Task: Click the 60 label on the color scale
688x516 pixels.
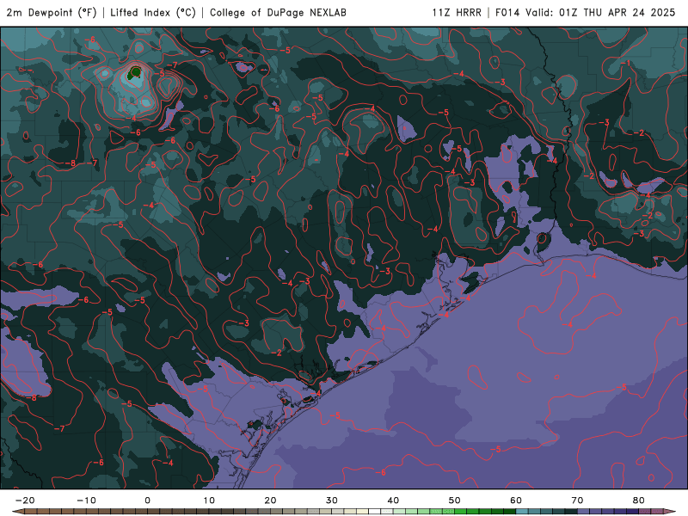Action: point(516,501)
